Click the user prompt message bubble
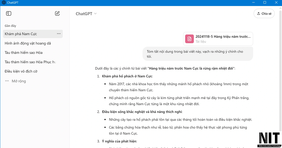The height and width of the screenshot is (148, 282). coord(198,54)
